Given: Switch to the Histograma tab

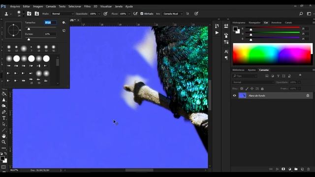Looking at the screenshot, I should (239, 23).
